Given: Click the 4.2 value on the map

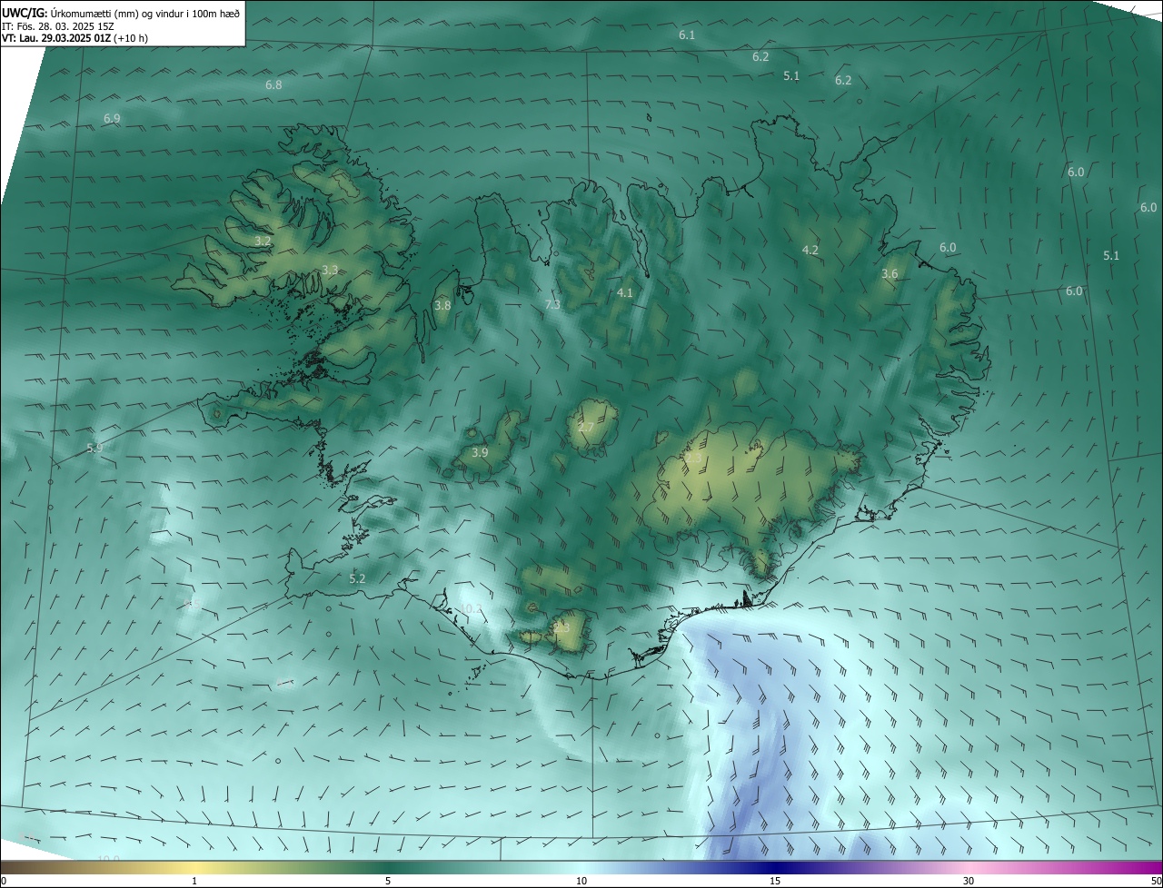Looking at the screenshot, I should click(810, 251).
